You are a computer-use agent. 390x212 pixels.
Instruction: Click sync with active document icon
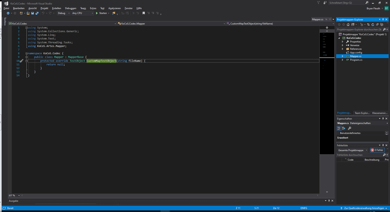368,25
